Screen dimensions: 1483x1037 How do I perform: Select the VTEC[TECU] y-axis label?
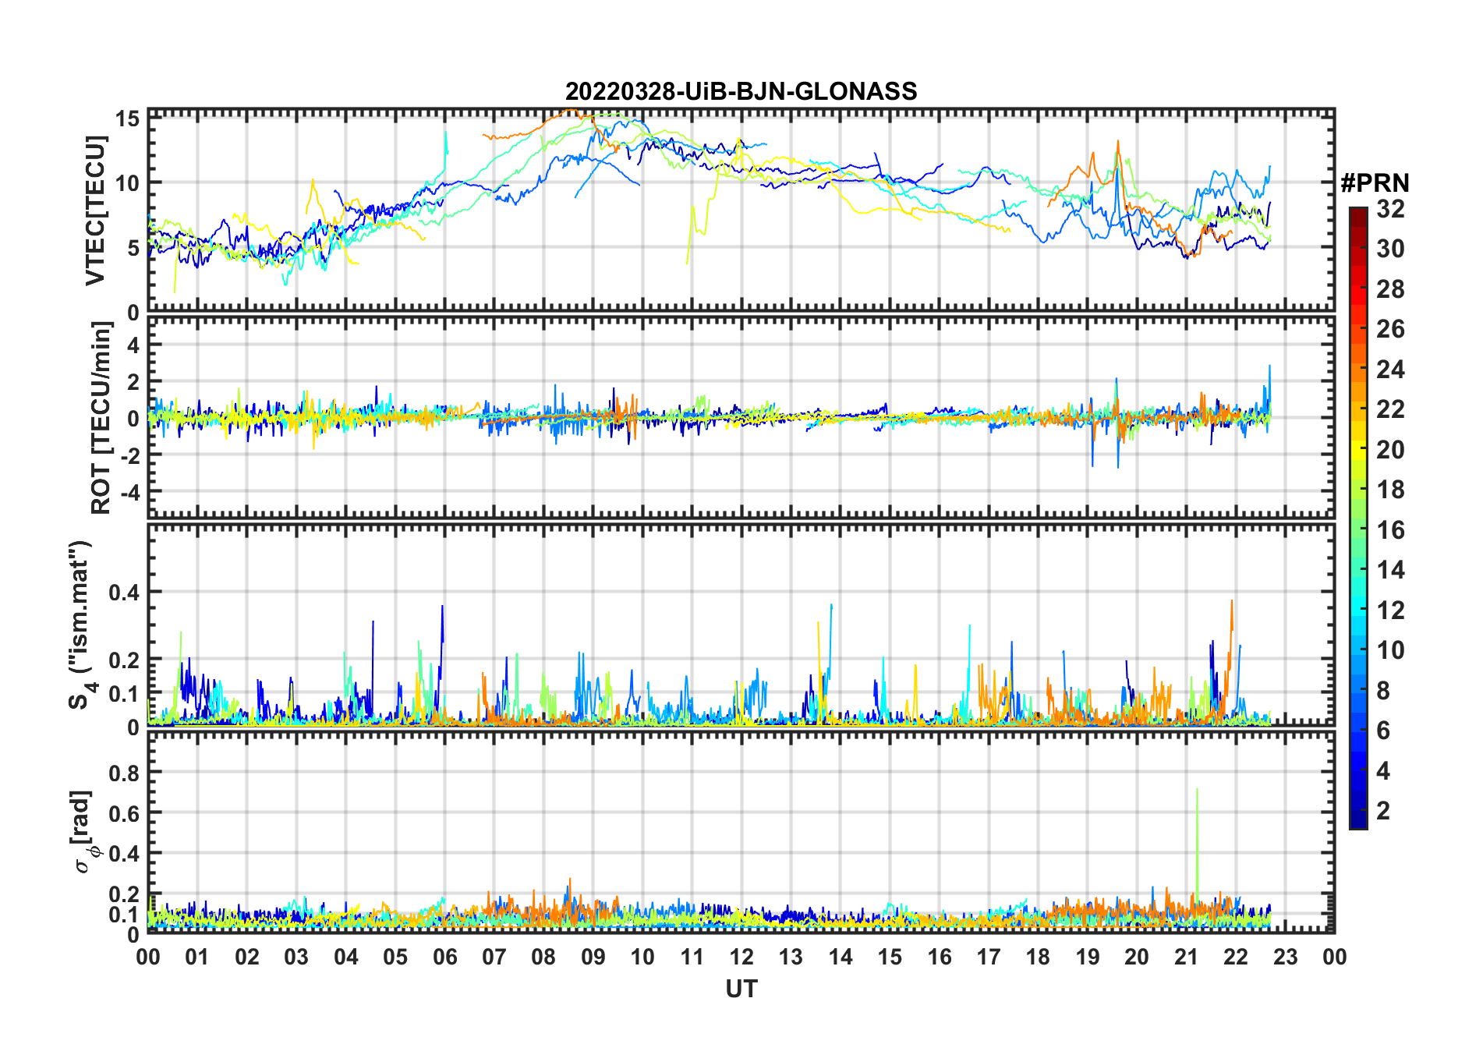95,211
